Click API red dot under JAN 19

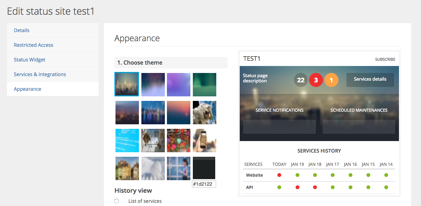coord(297,187)
